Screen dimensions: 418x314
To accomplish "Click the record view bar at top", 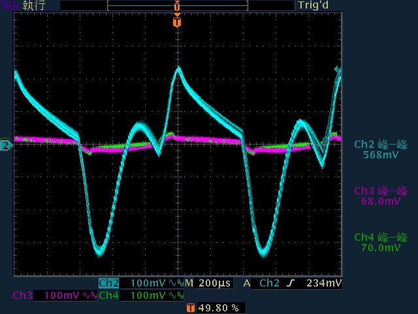I will pyautogui.click(x=177, y=5).
